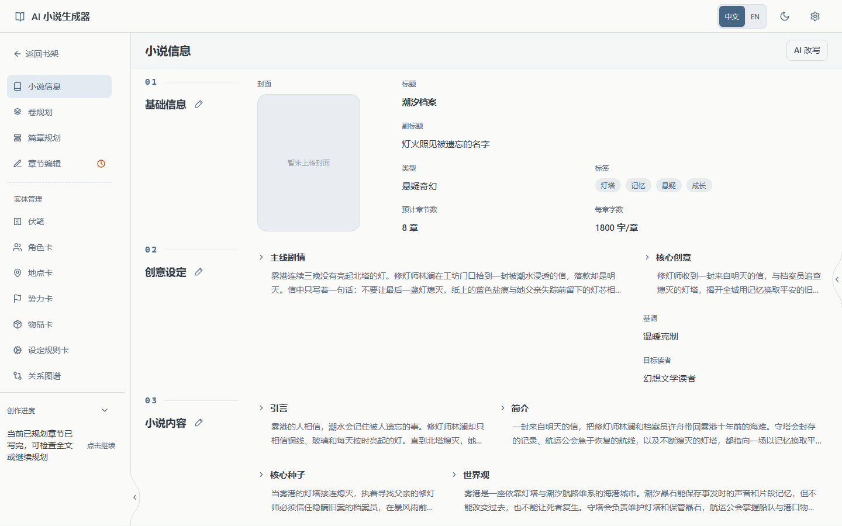
Task: Open 关系图谱 in the sidebar
Action: click(59, 376)
